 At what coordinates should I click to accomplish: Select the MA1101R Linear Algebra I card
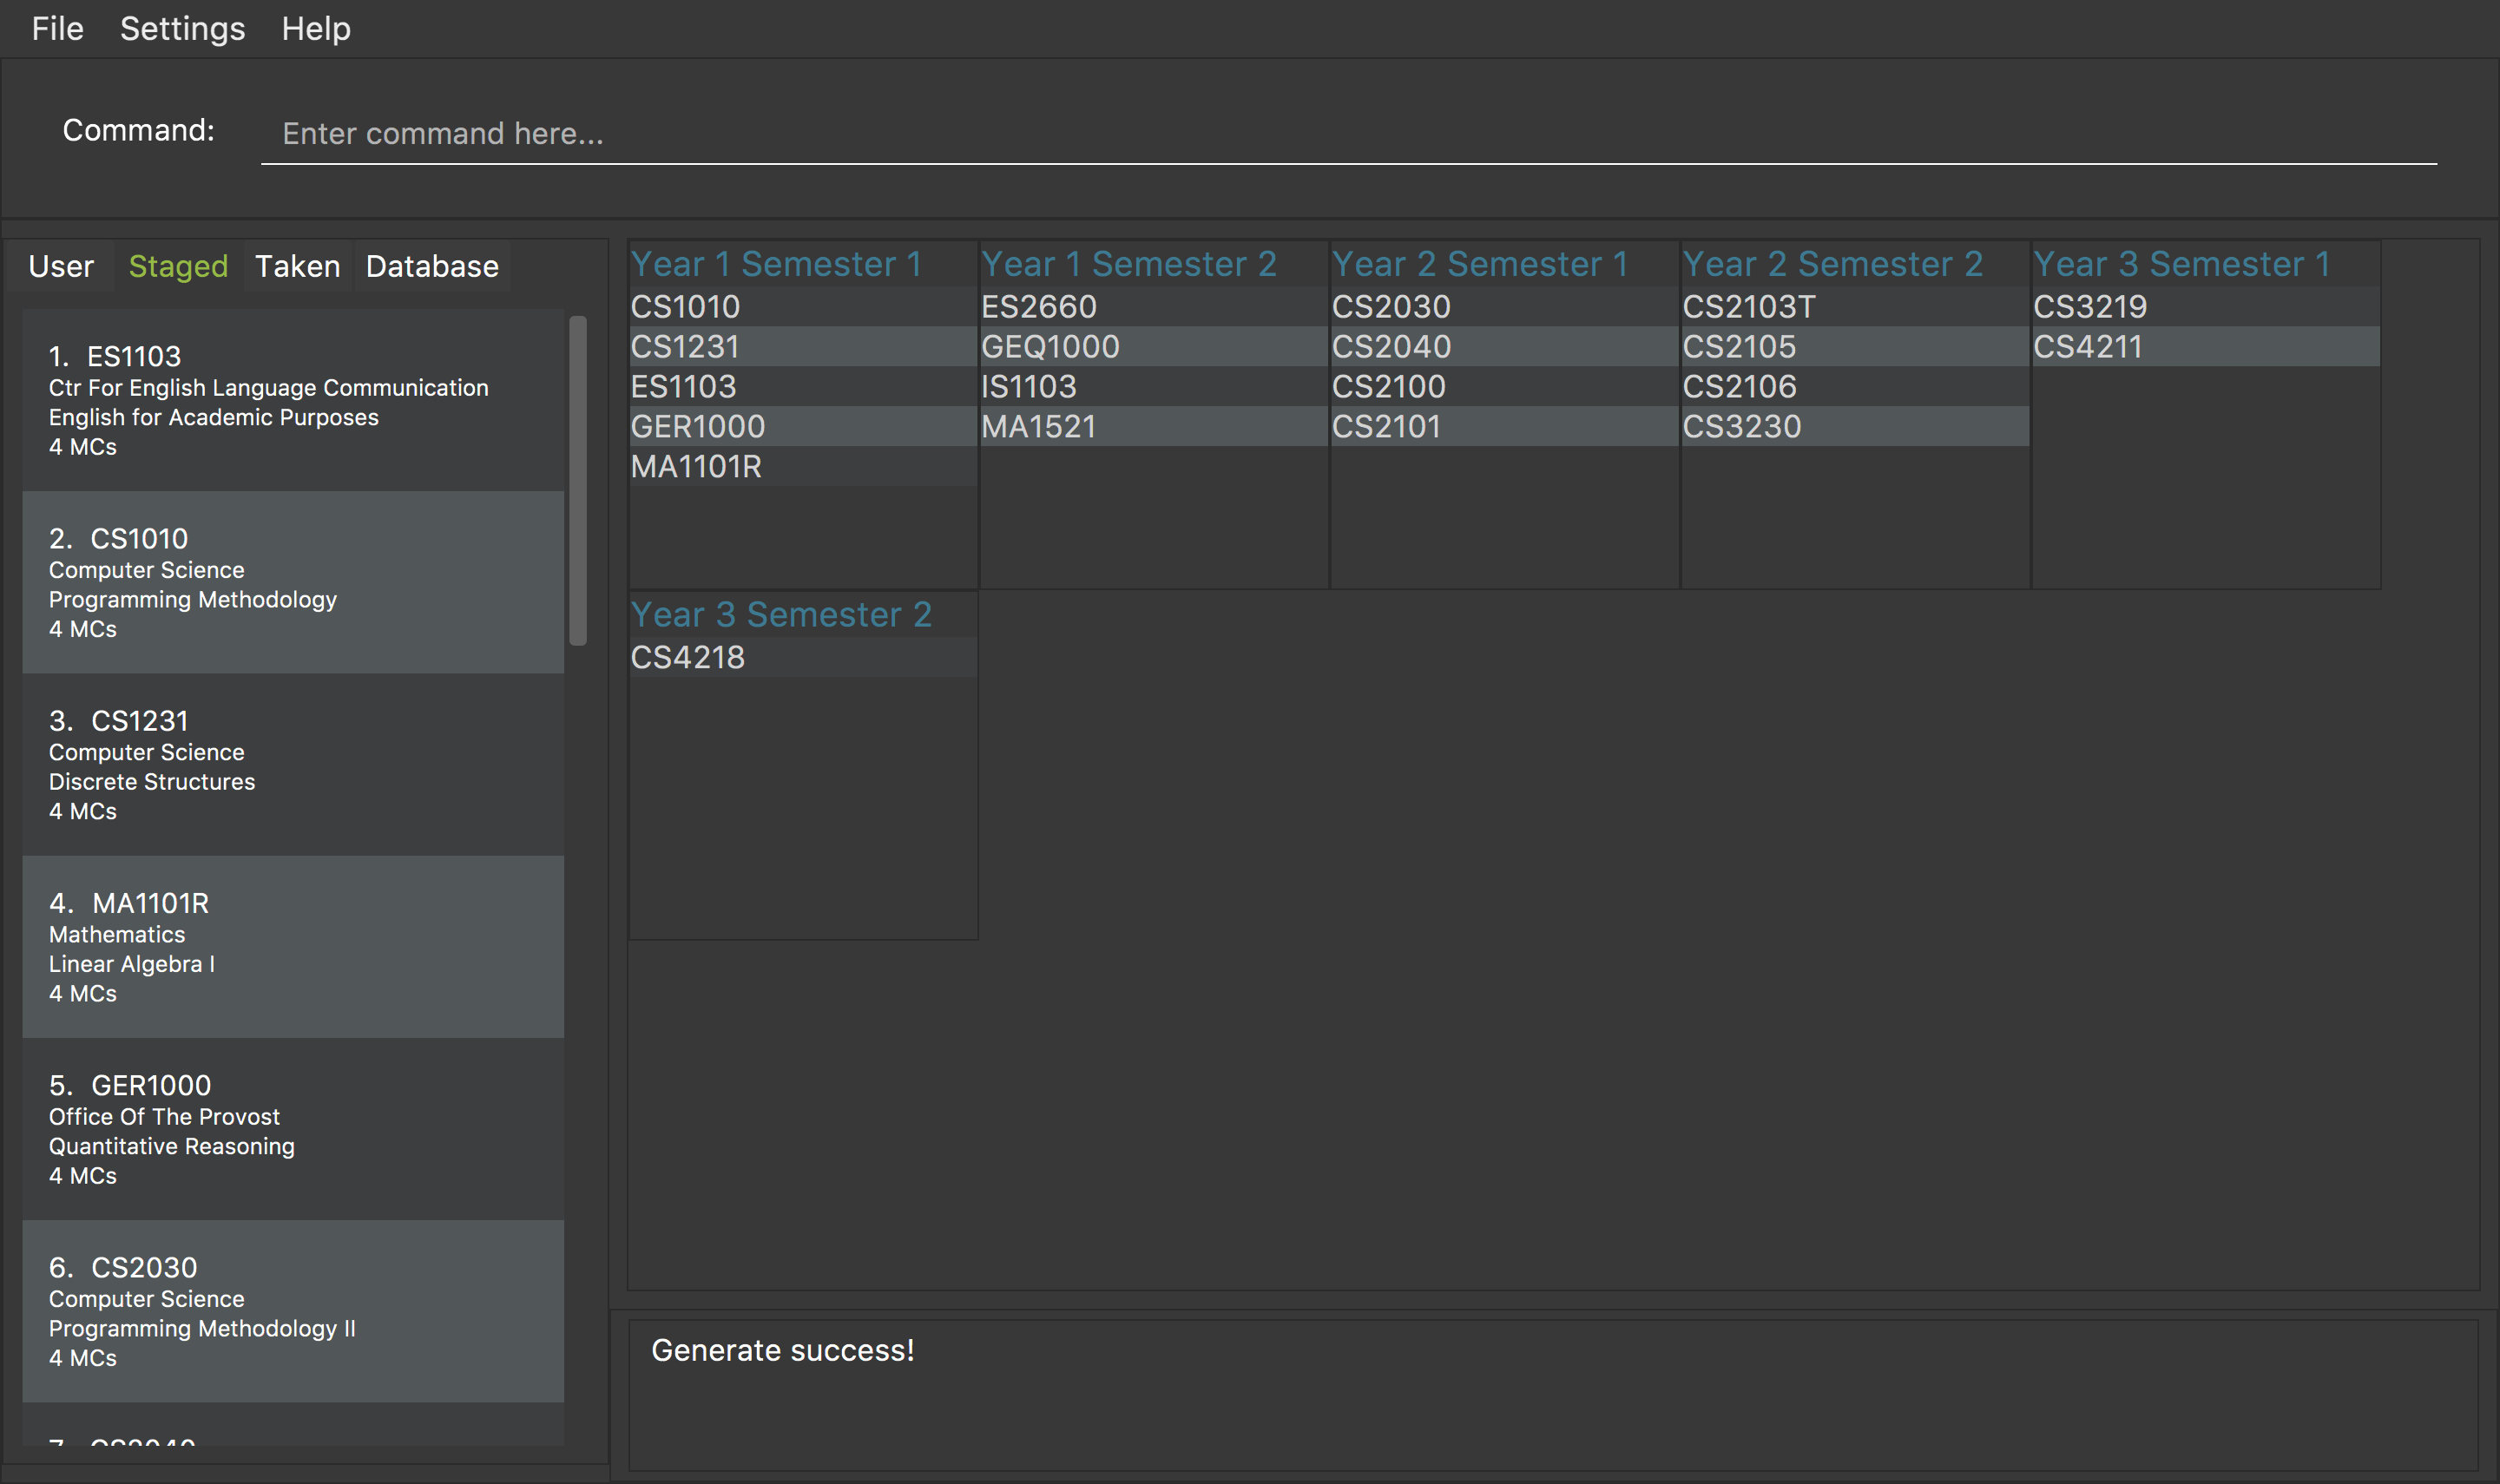[x=293, y=946]
